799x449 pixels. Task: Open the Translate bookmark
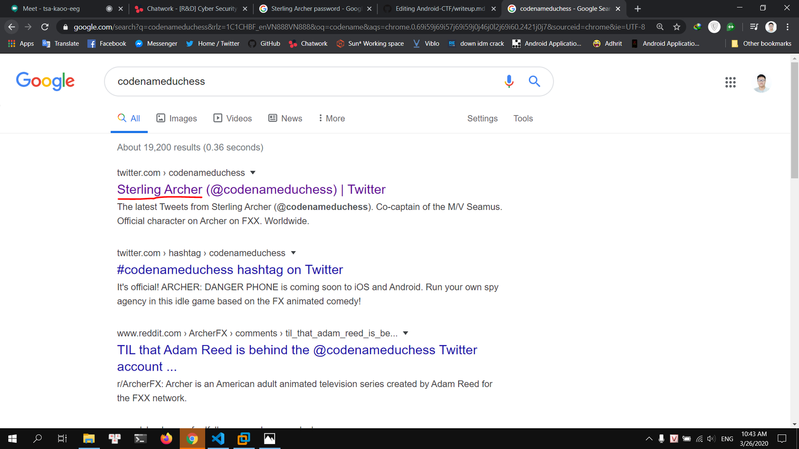(x=61, y=44)
